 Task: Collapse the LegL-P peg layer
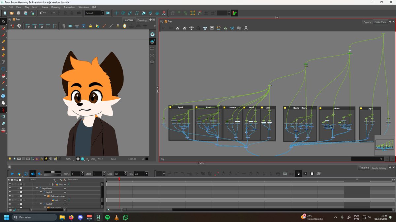point(41,192)
